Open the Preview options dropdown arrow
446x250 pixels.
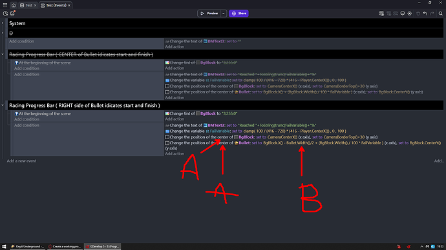(x=223, y=14)
